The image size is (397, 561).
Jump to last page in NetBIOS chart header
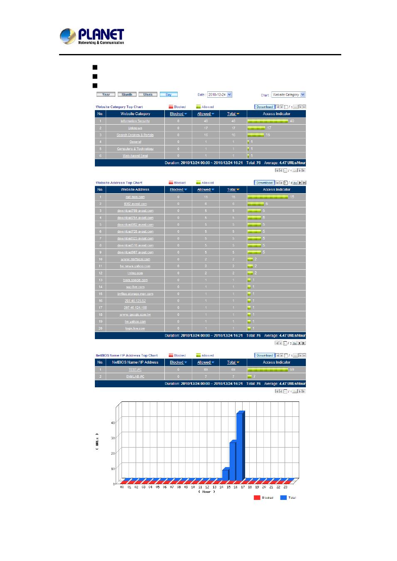click(304, 355)
